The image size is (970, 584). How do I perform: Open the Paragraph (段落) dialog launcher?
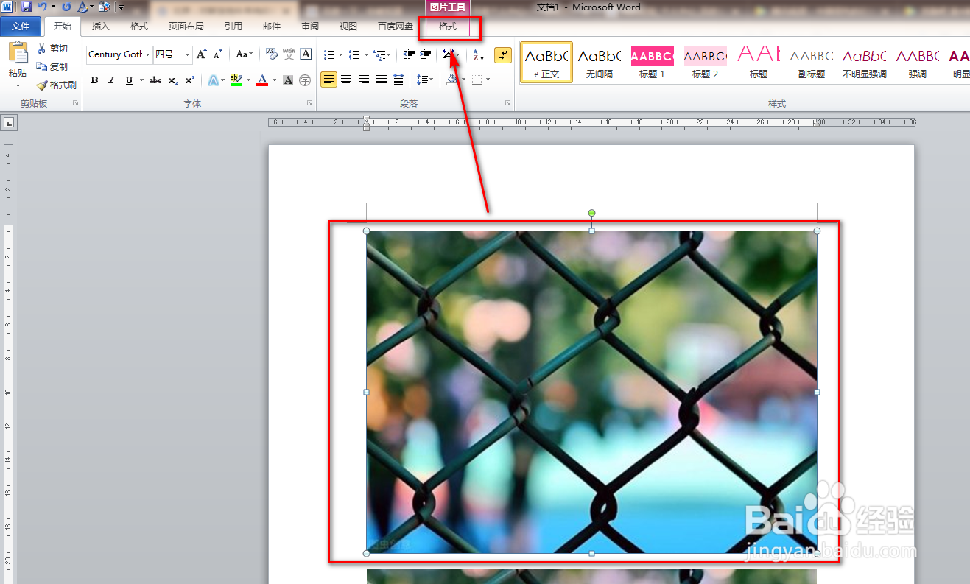coord(508,104)
